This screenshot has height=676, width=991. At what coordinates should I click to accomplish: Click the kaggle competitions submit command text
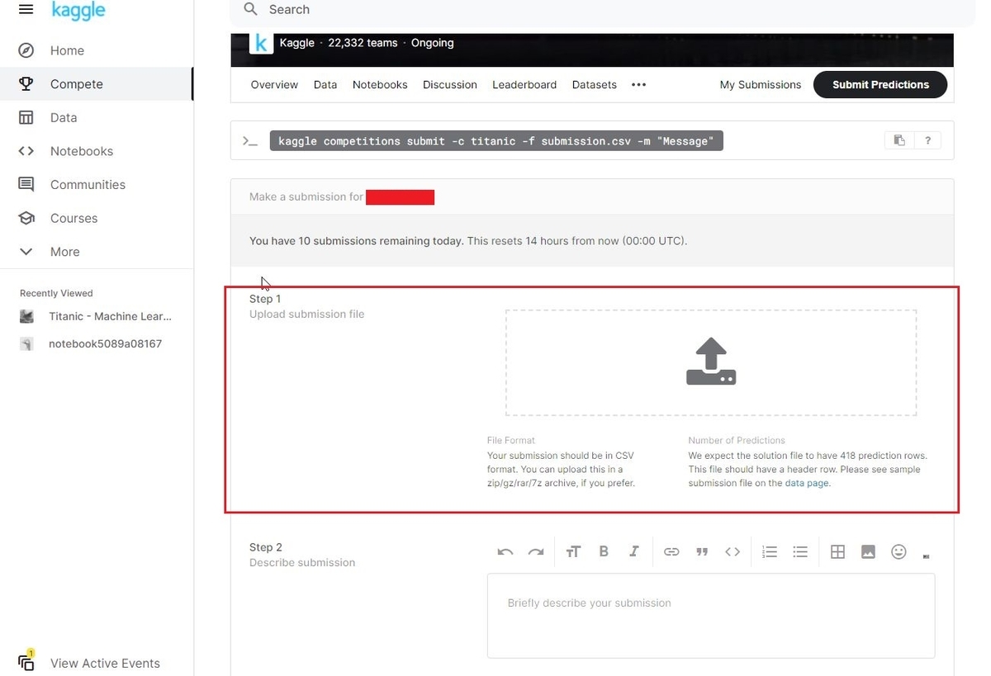click(496, 141)
